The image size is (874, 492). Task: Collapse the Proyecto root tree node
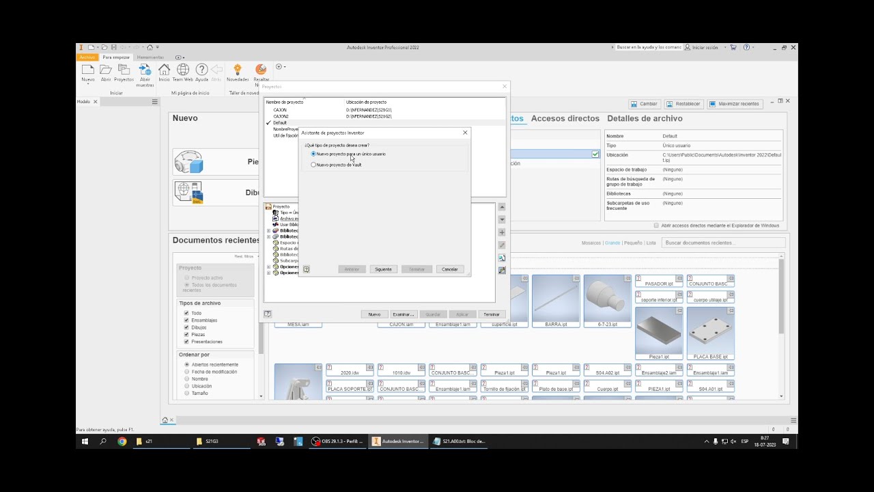(x=269, y=206)
